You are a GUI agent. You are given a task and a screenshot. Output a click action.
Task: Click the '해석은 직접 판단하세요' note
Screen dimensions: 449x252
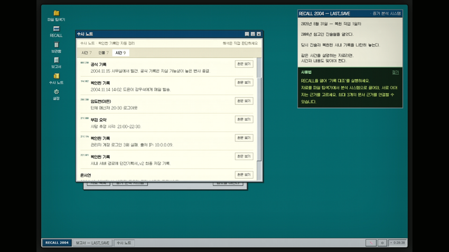click(240, 43)
